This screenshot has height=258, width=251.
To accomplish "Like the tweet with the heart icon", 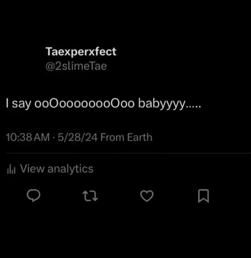I will click(146, 196).
